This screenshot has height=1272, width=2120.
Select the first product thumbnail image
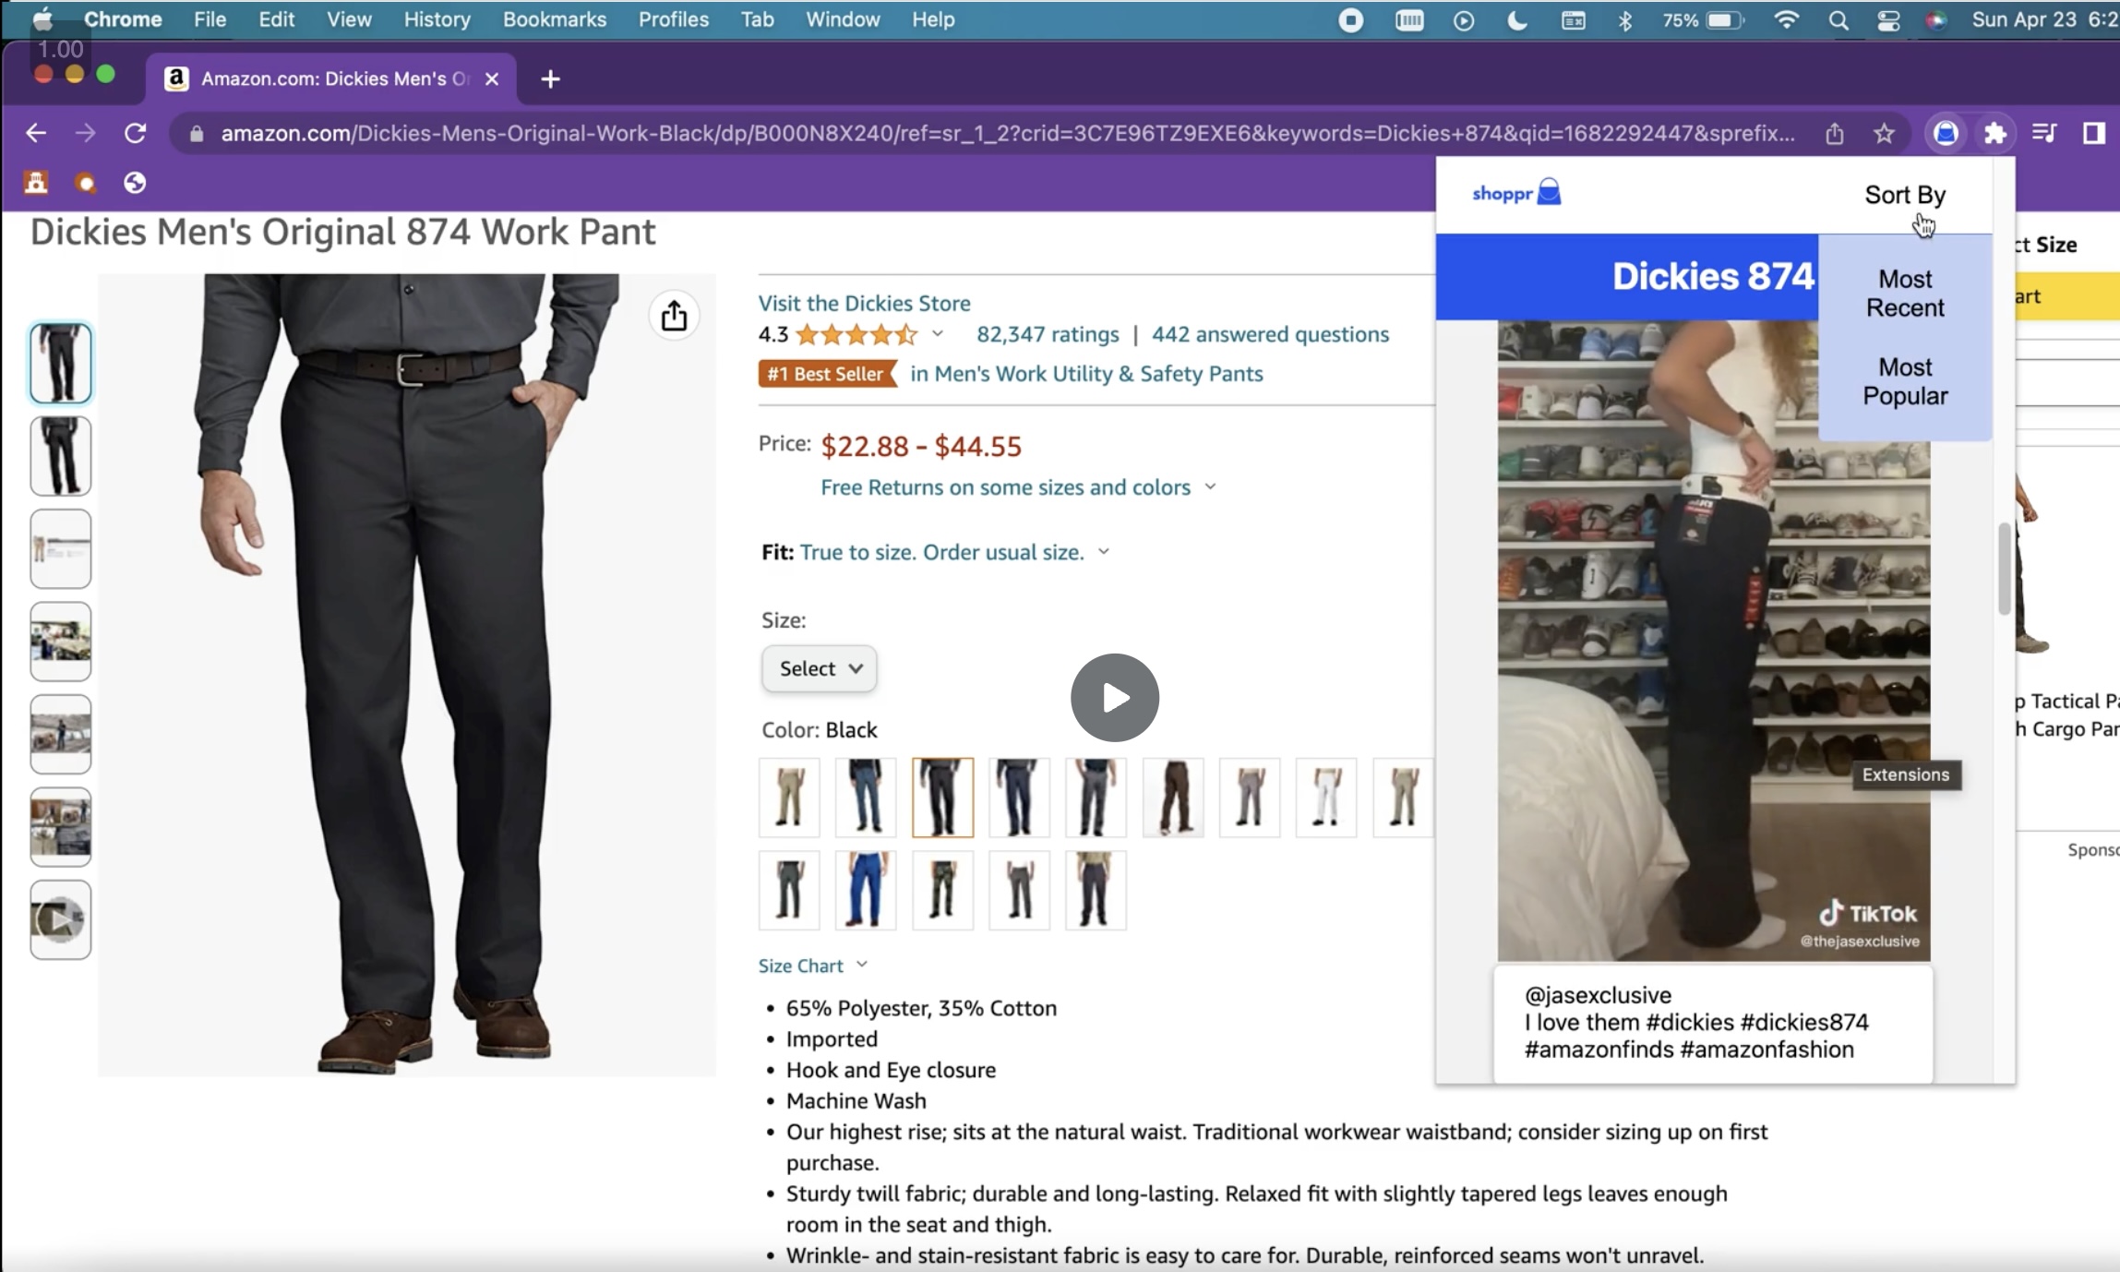pos(61,364)
